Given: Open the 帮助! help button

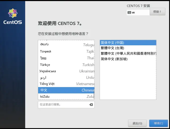Looking at the screenshot, I should (157, 12).
